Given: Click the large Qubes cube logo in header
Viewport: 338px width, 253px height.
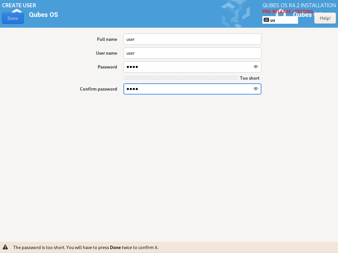Looking at the screenshot, I should [235, 14].
